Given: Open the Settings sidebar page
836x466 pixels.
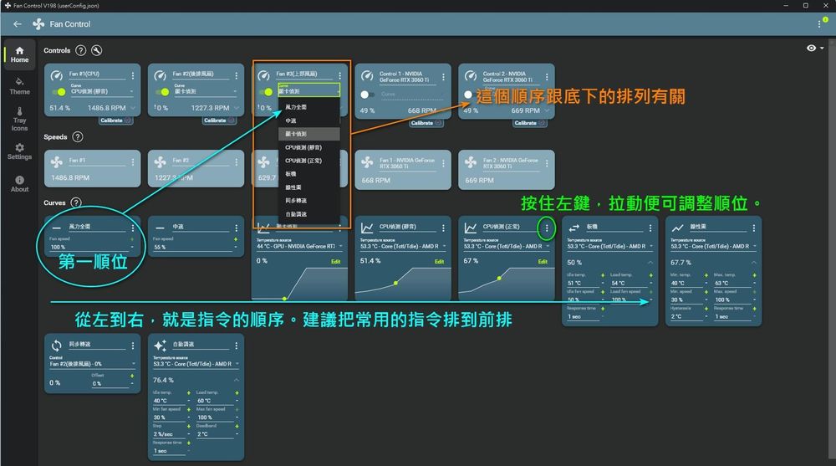Looking at the screenshot, I should click(20, 151).
